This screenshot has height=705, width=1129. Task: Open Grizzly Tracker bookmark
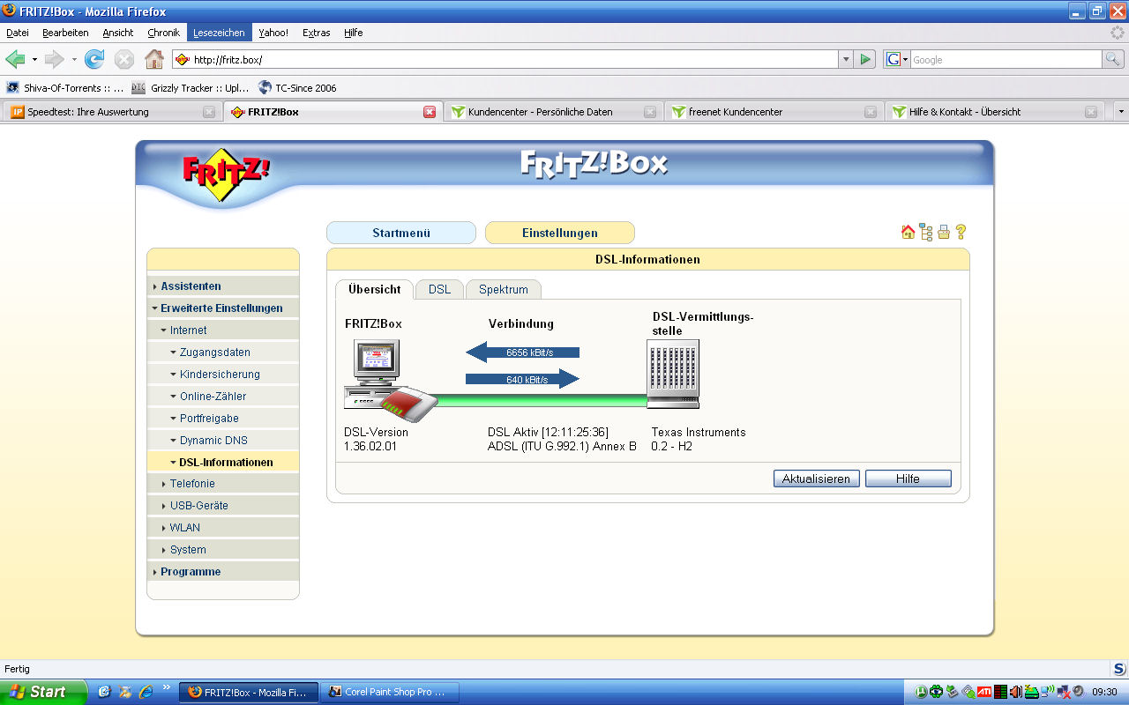(191, 88)
